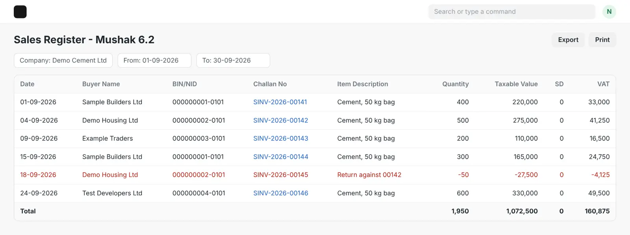Image resolution: width=630 pixels, height=235 pixels.
Task: Click VAT amount 33,000
Action: [599, 102]
